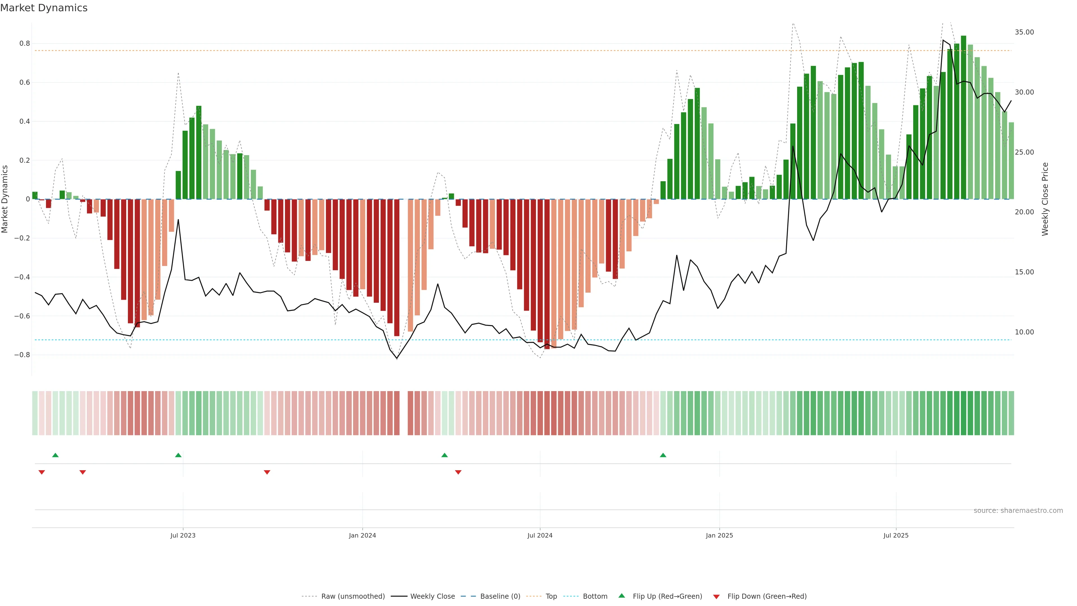The width and height of the screenshot is (1077, 606).
Task: Click the first red flip-down marker at chart start
Action: (x=42, y=472)
